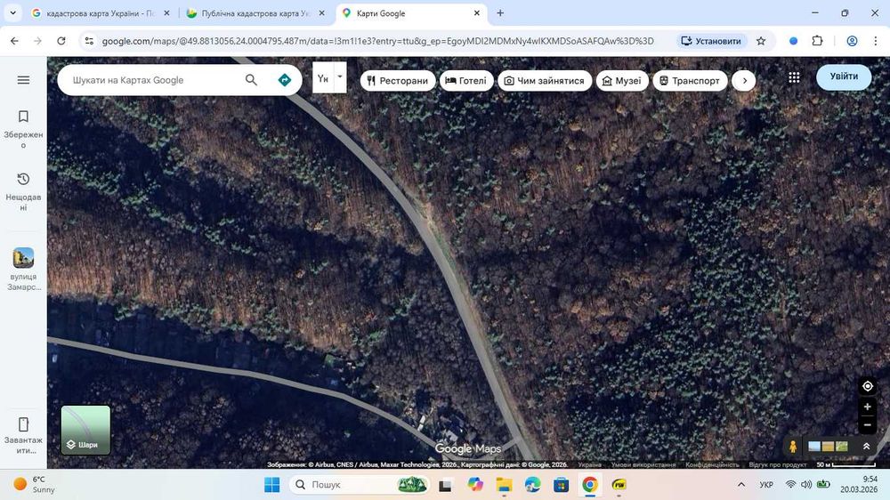Zoom in on the map
The image size is (890, 500).
[x=867, y=407]
